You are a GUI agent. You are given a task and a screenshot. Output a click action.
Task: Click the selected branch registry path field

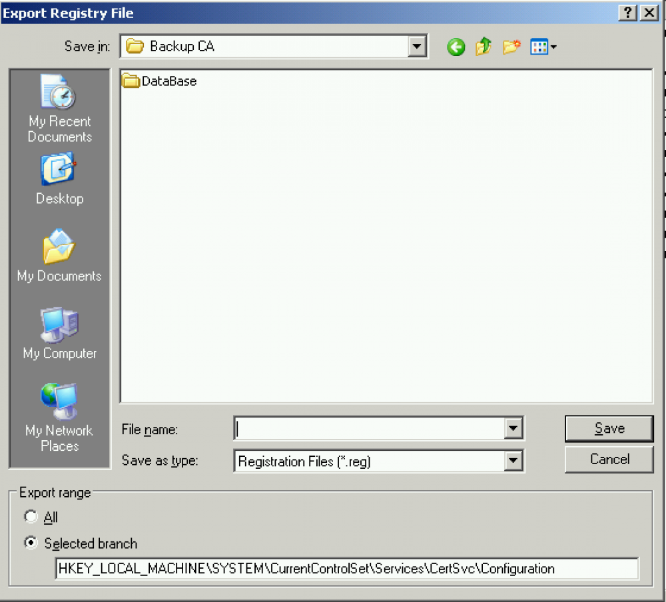pos(346,569)
